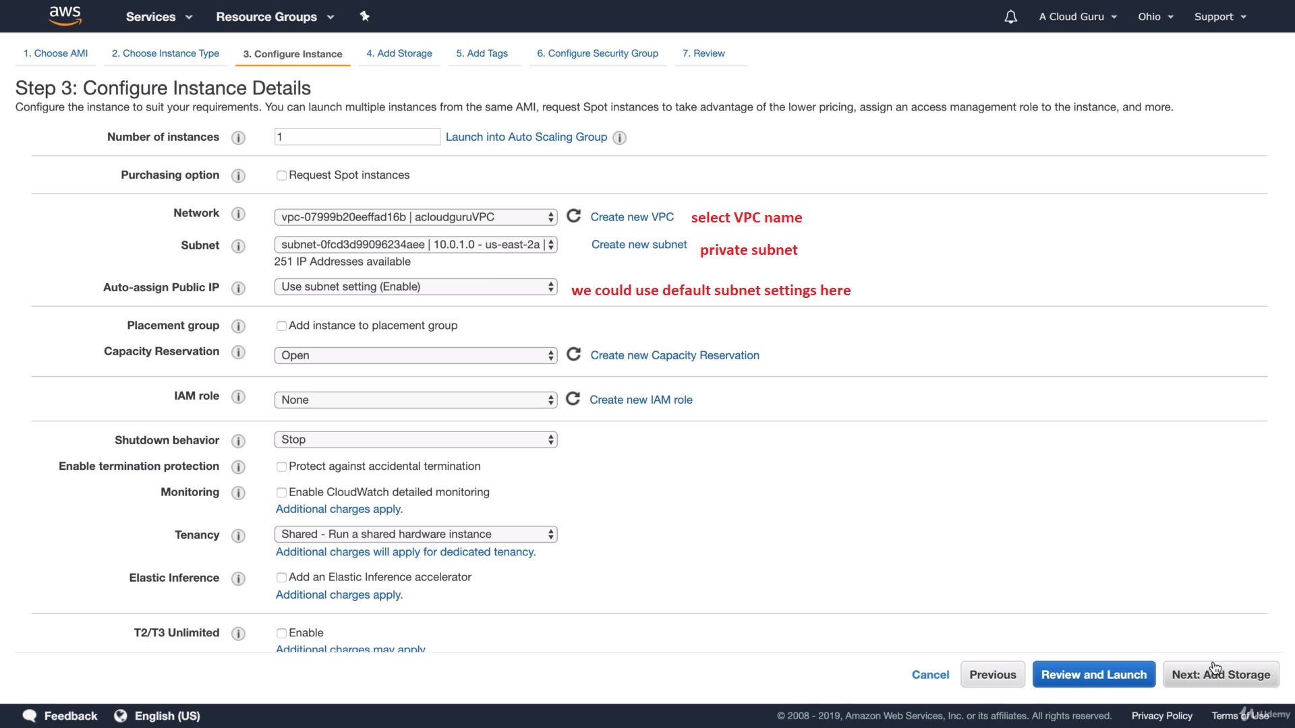Enable Request Spot instances checkbox
This screenshot has width=1295, height=728.
281,175
